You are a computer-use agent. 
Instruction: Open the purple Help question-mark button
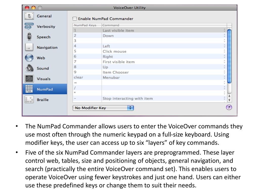(x=229, y=107)
